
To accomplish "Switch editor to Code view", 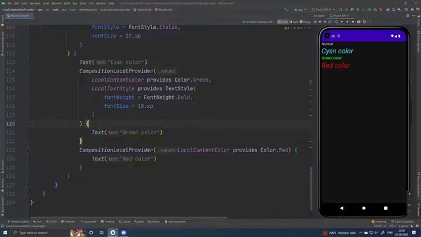I will (x=282, y=22).
